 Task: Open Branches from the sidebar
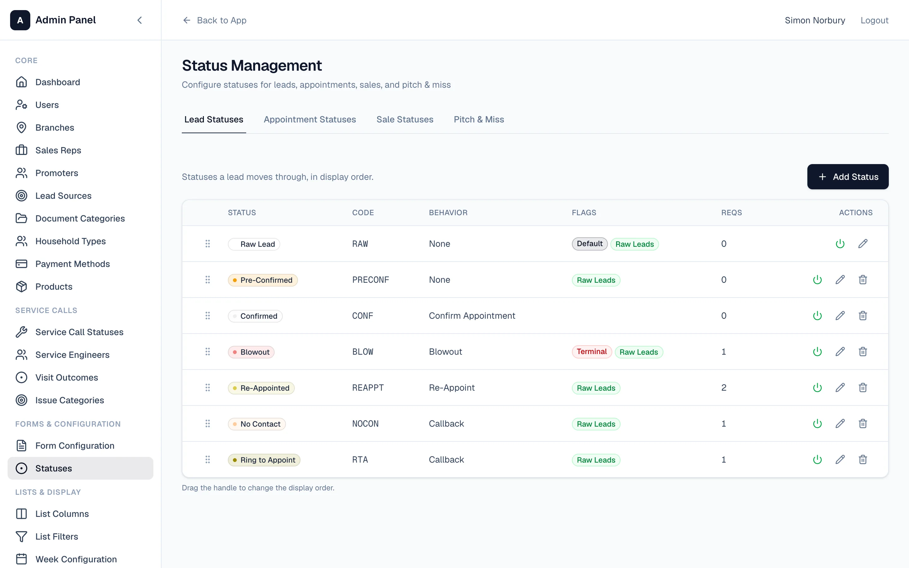click(80, 128)
